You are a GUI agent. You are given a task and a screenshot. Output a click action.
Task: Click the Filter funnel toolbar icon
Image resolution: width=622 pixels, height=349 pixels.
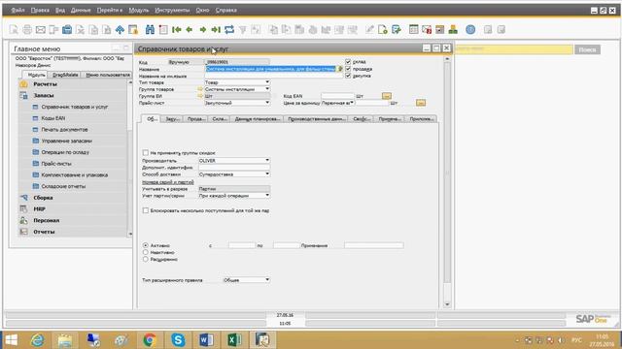click(x=242, y=30)
